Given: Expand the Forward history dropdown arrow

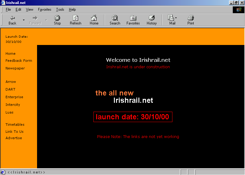Looking at the screenshot, I should (x=46, y=20).
